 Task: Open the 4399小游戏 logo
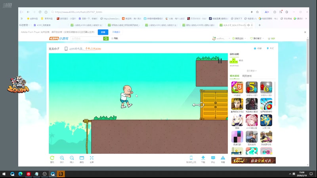click(x=59, y=38)
